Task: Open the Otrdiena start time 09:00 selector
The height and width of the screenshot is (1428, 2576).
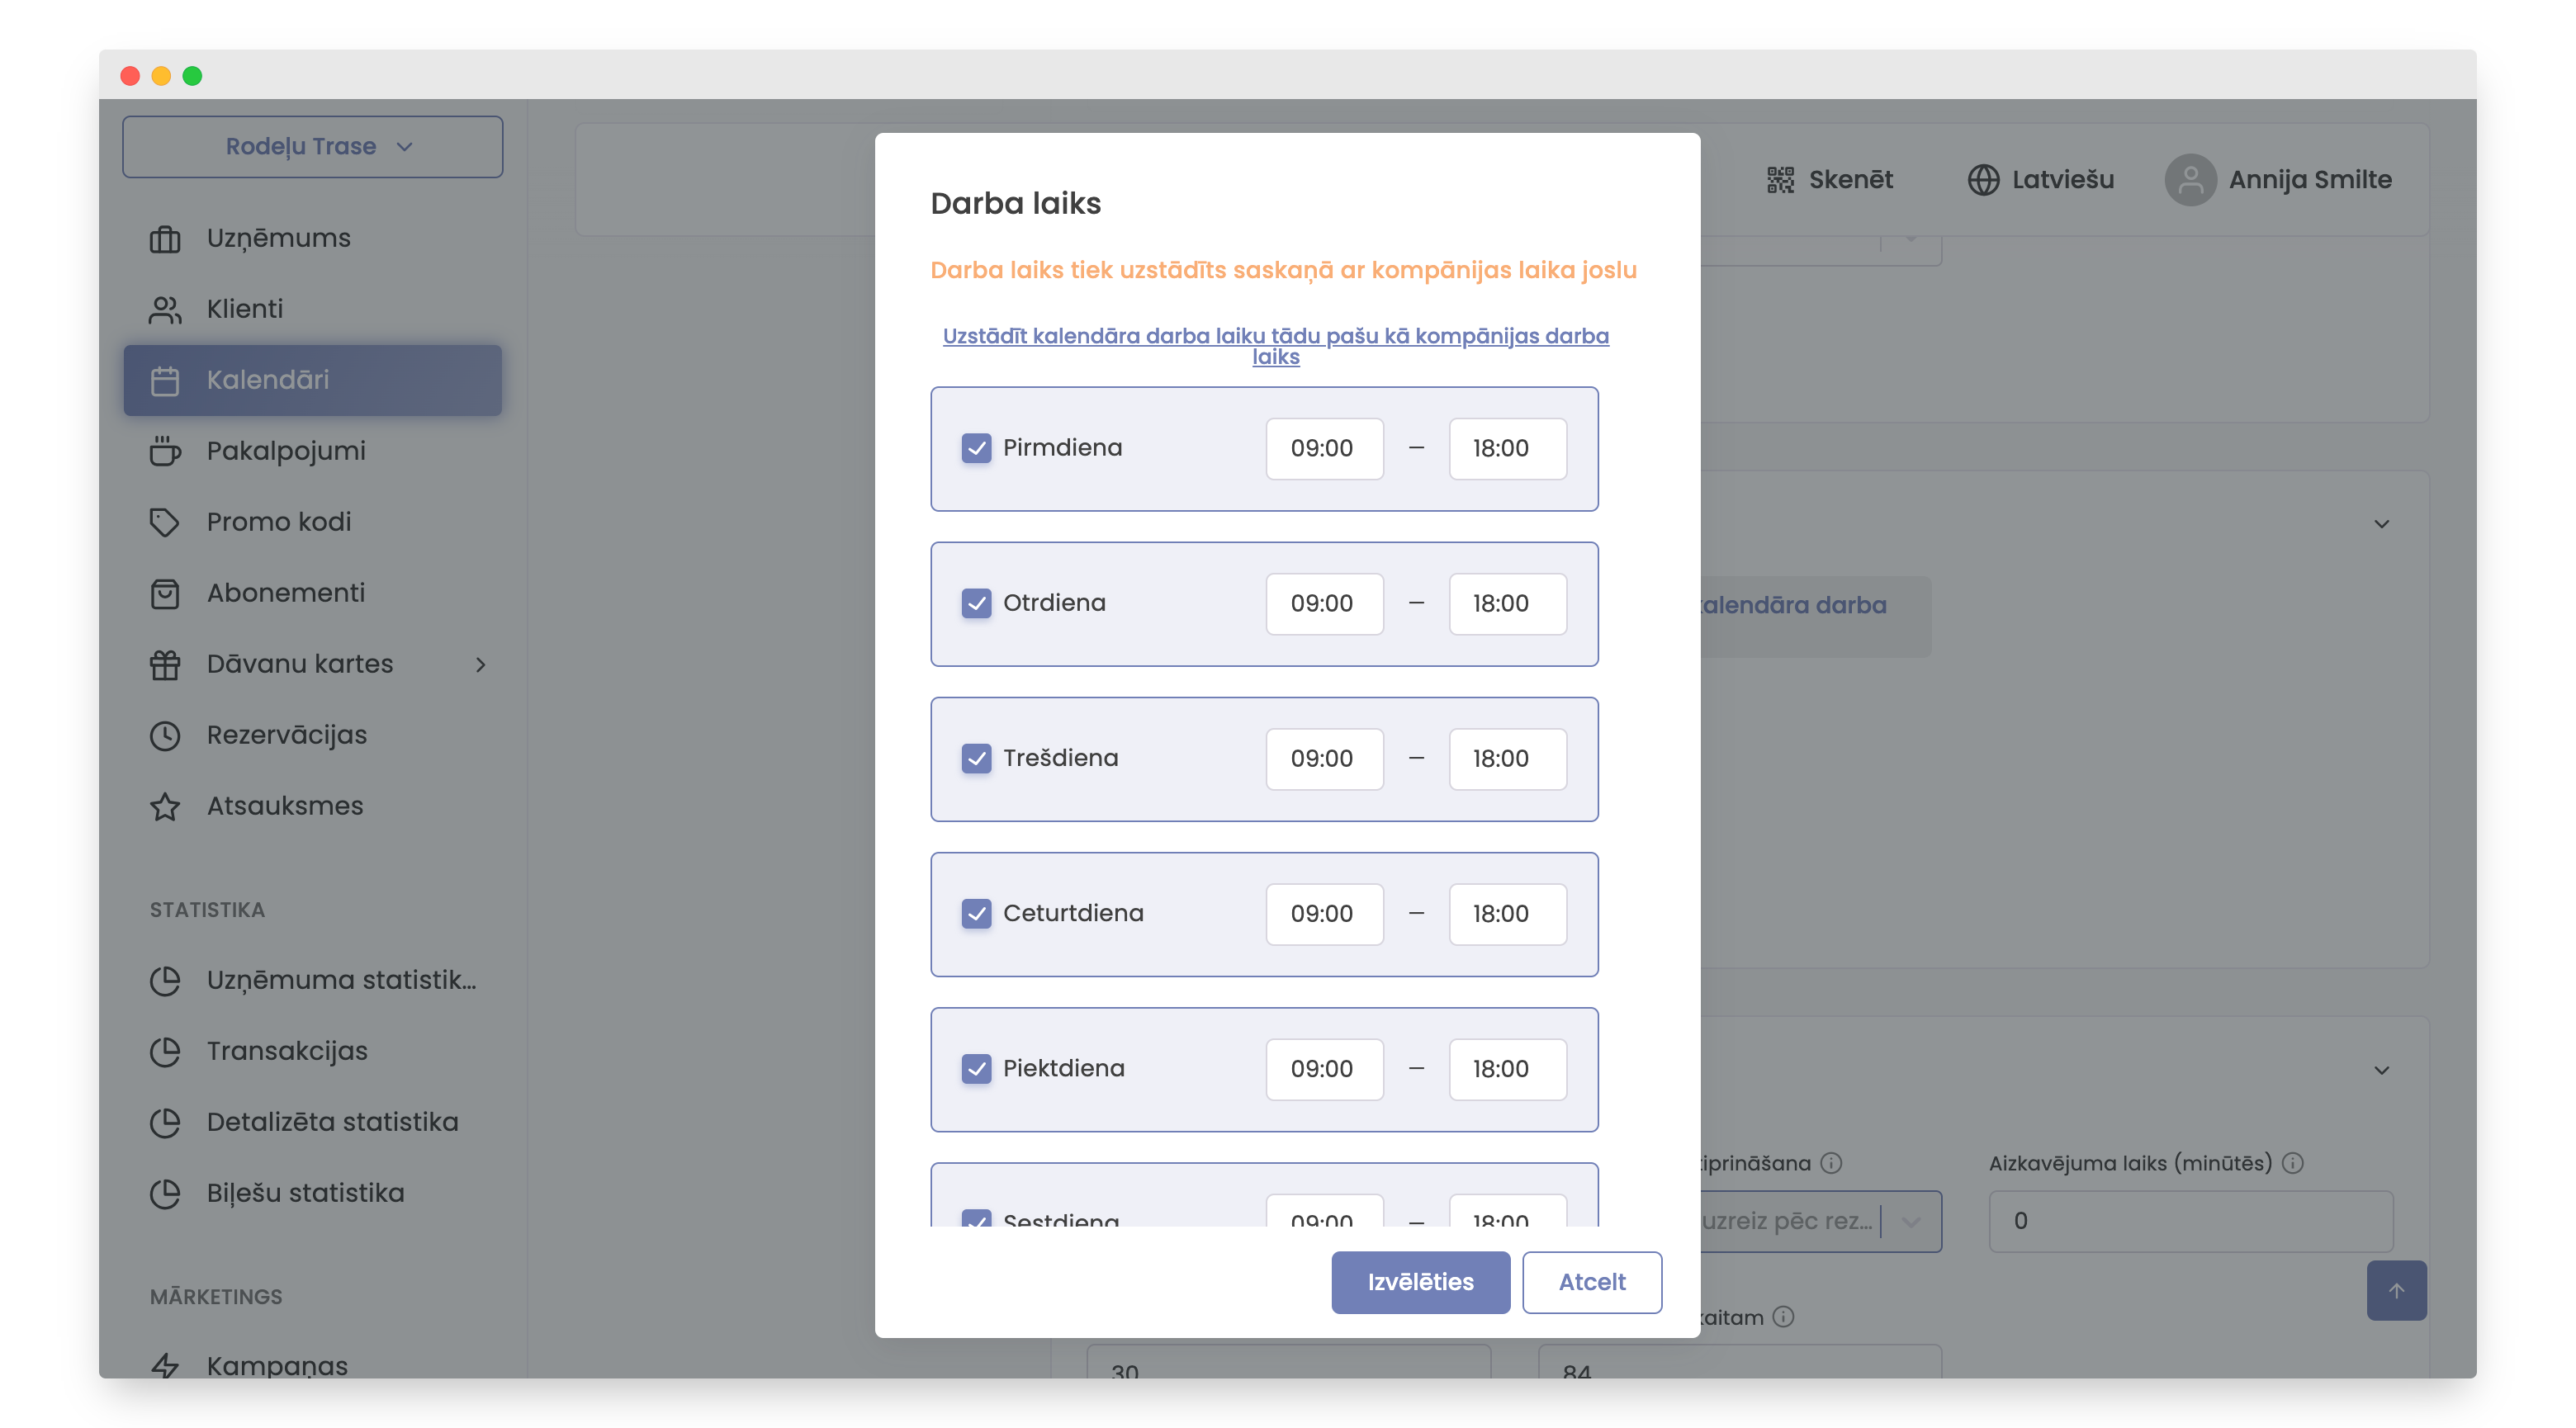Action: coord(1324,603)
